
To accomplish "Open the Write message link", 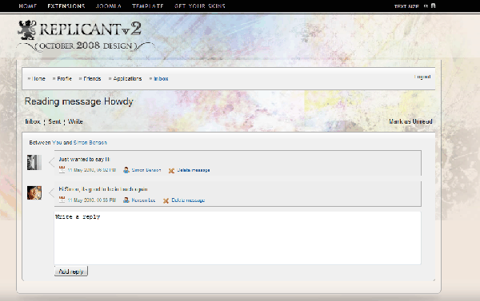I will pyautogui.click(x=75, y=121).
